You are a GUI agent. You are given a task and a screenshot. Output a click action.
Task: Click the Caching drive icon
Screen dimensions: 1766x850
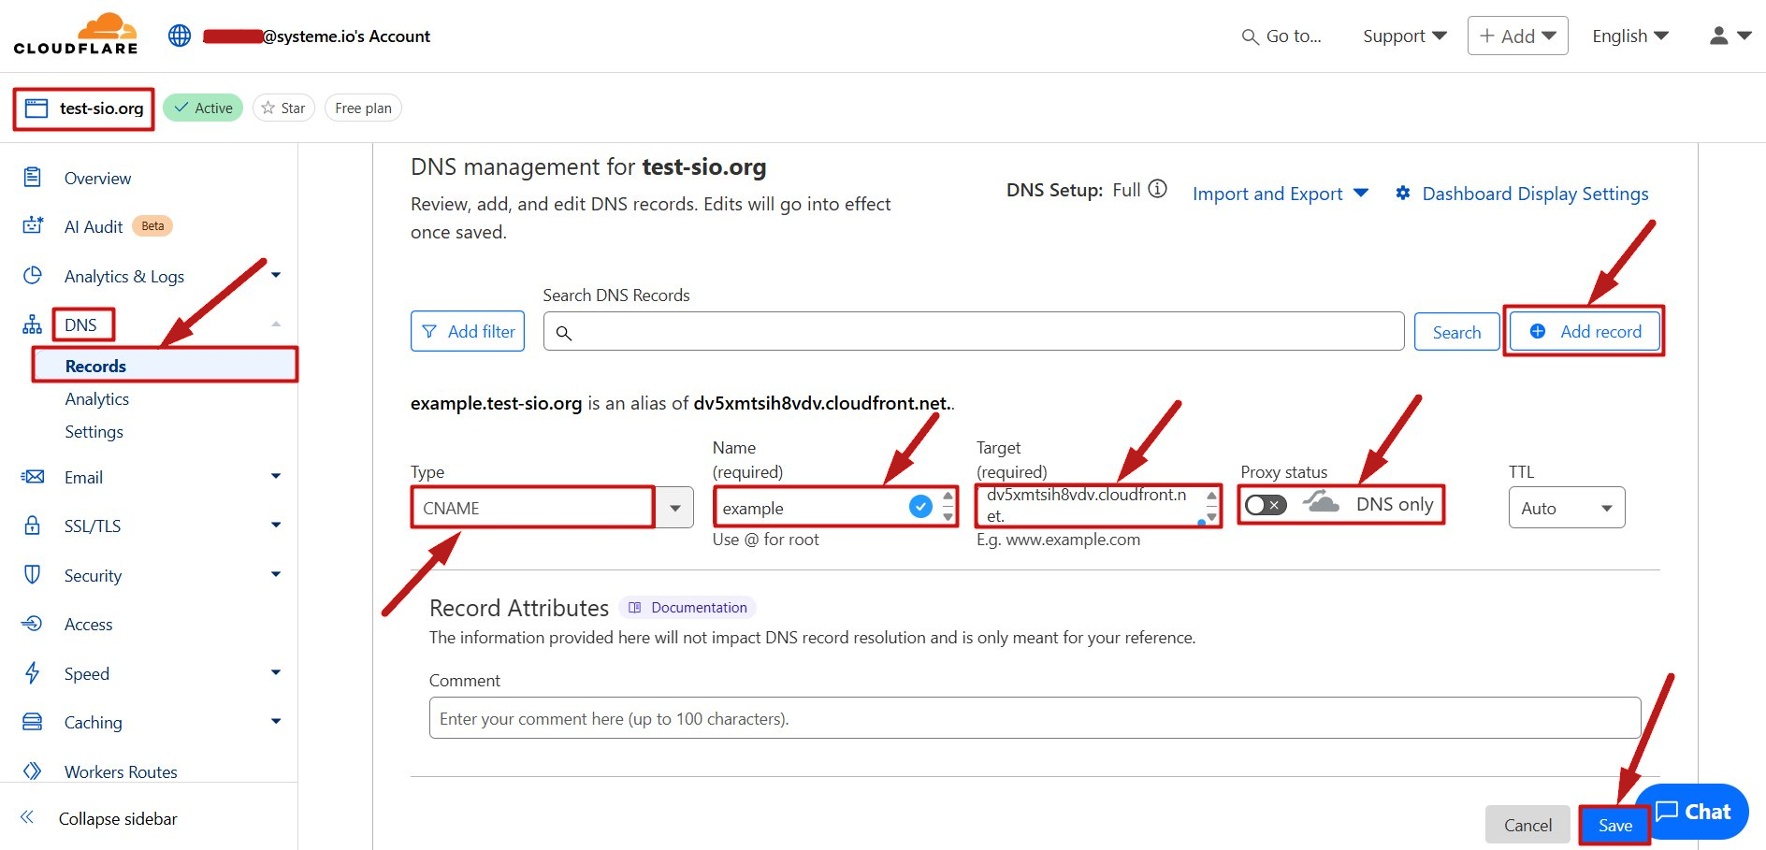pos(33,722)
